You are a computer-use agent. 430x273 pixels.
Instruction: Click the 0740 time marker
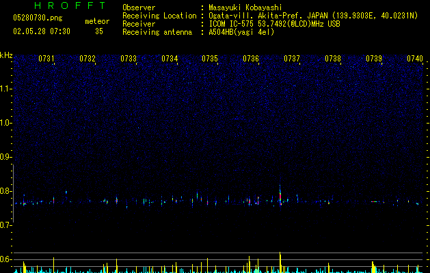pyautogui.click(x=415, y=59)
